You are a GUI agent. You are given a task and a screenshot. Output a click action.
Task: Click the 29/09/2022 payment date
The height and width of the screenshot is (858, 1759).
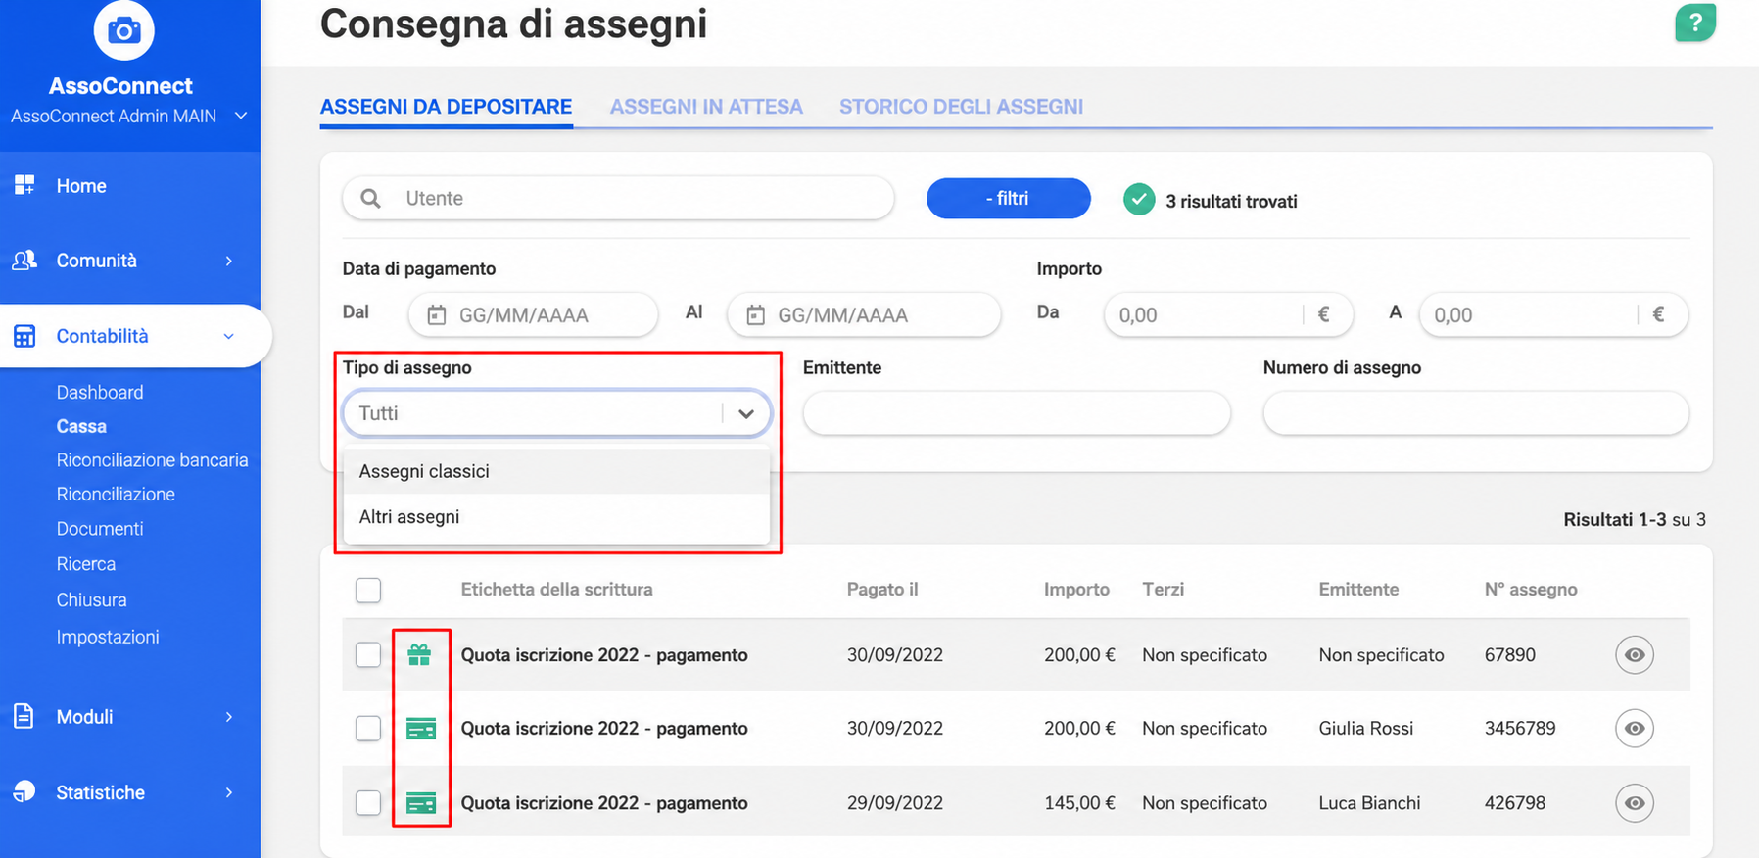(x=895, y=802)
